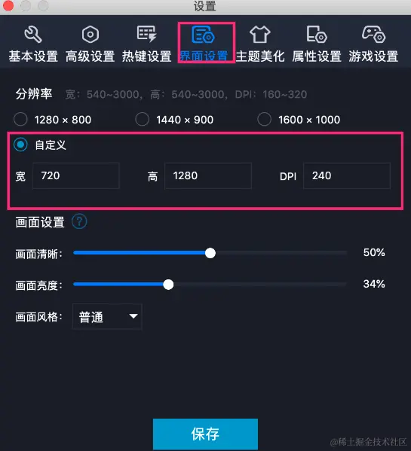The image size is (411, 451).
Task: Open the 属性设置 device icon
Action: tap(317, 35)
